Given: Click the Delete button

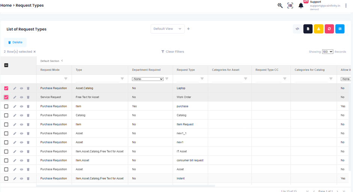Looking at the screenshot, I should tap(15, 42).
